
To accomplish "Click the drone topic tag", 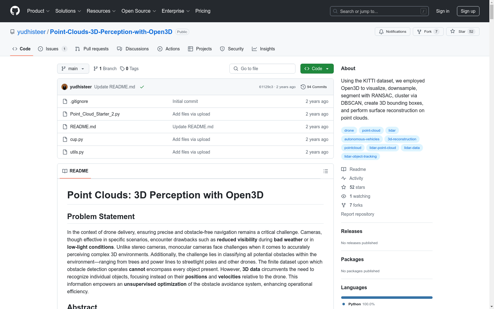I will coord(349,130).
